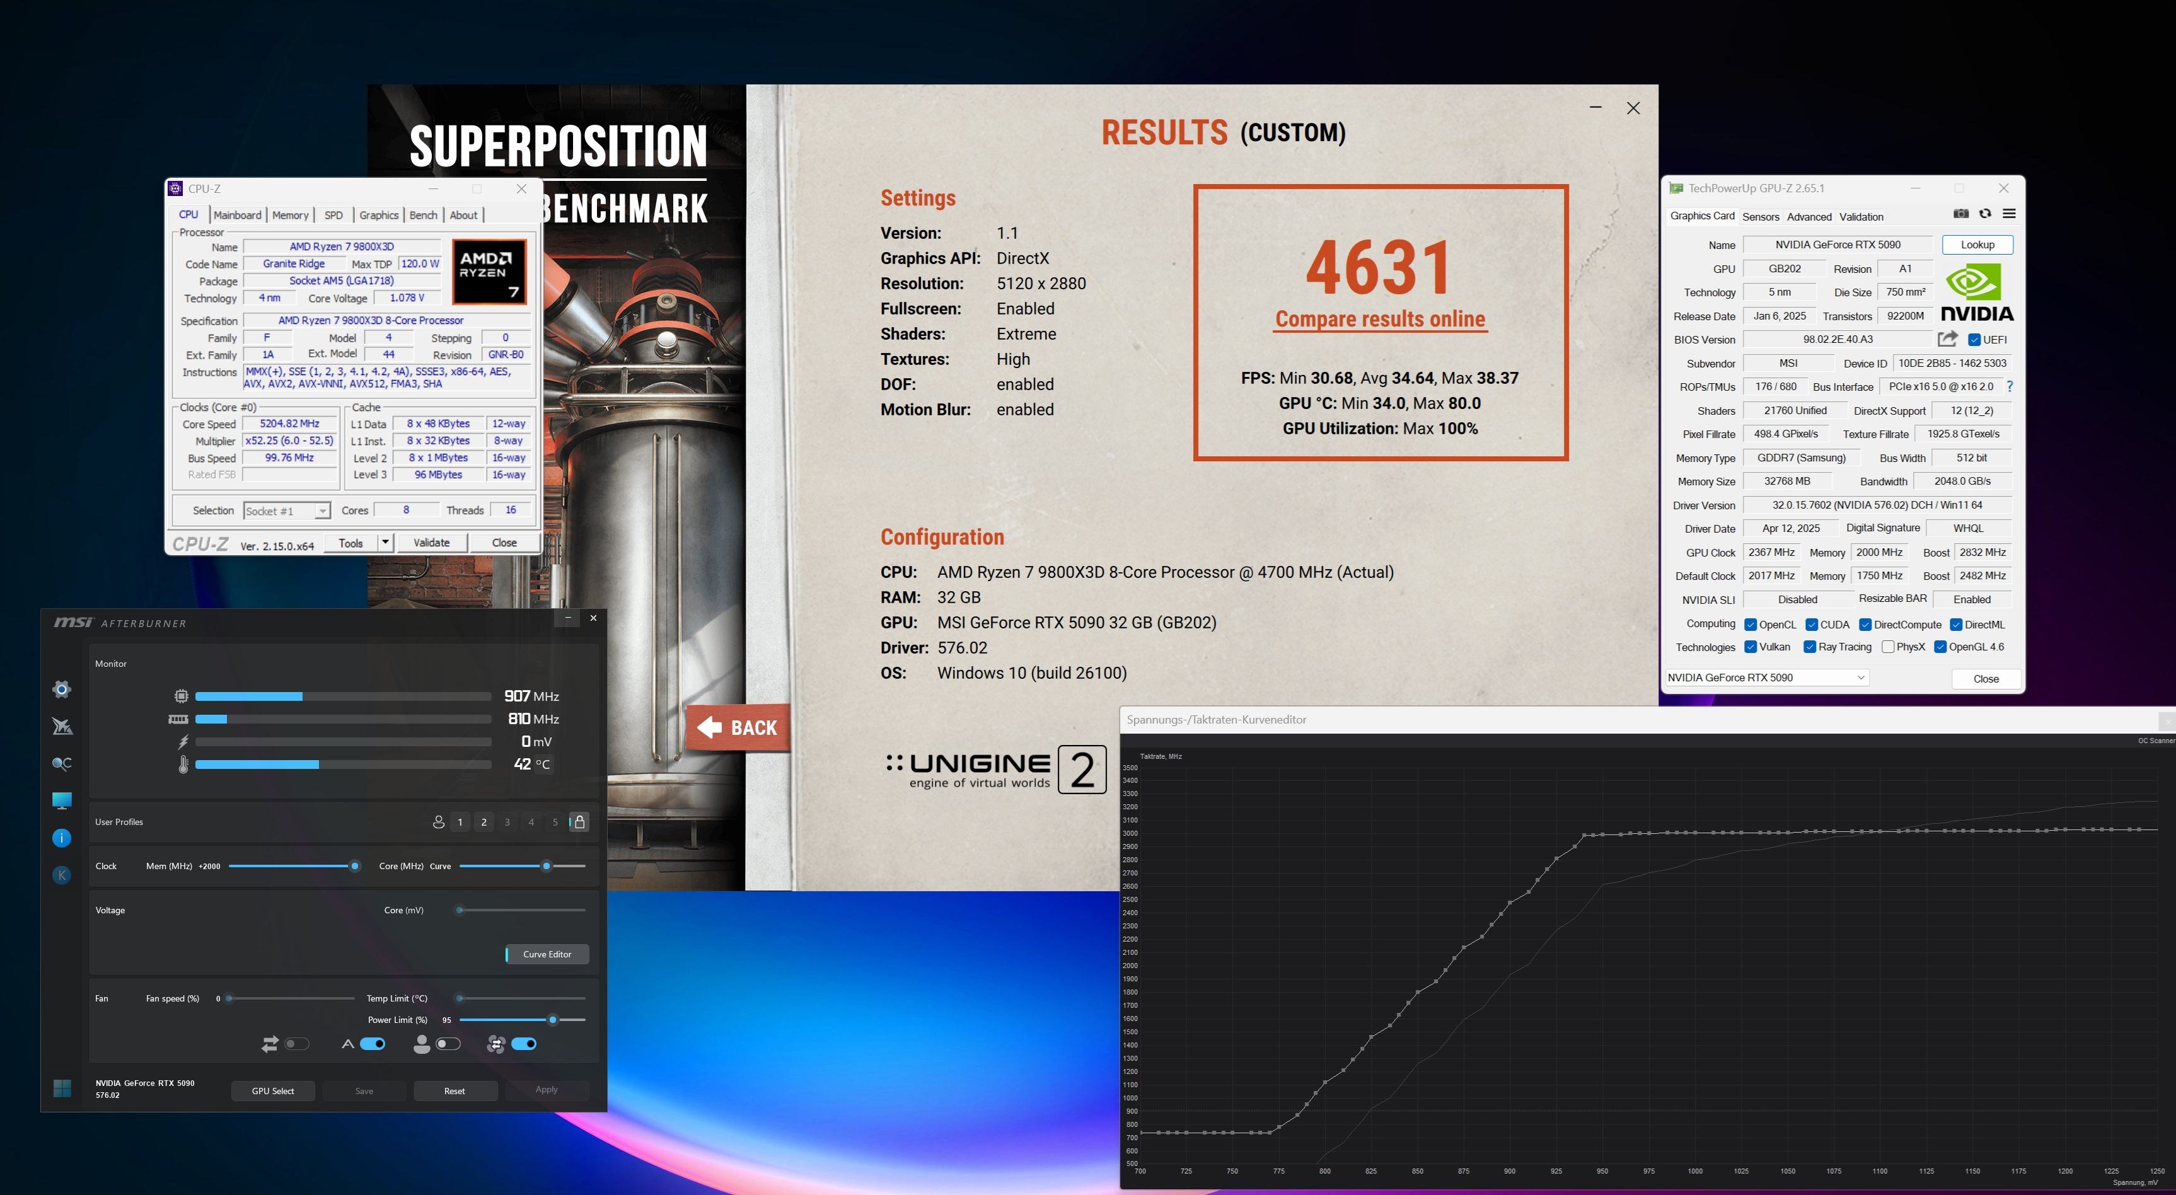Screen dimensions: 2176x1195
Task: Toggle the UEFI checkbox in GPU-Z
Action: pyautogui.click(x=1974, y=340)
